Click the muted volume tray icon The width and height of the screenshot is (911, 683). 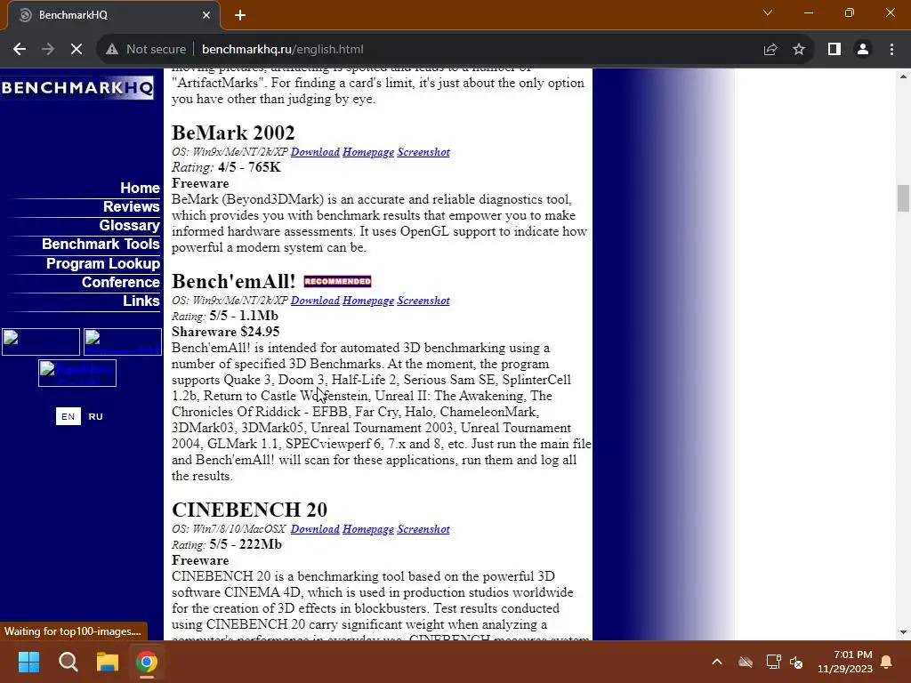[x=796, y=662]
